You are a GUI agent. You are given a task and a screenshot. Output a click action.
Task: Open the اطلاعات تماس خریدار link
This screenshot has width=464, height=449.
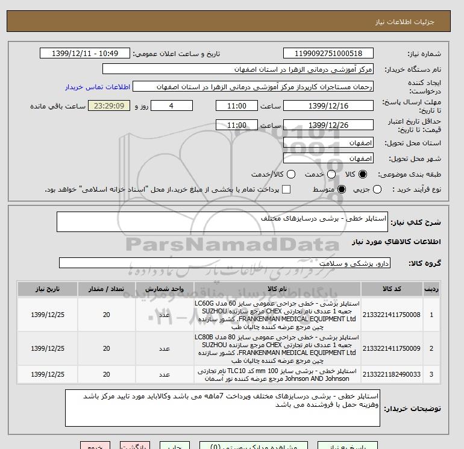tap(98, 87)
